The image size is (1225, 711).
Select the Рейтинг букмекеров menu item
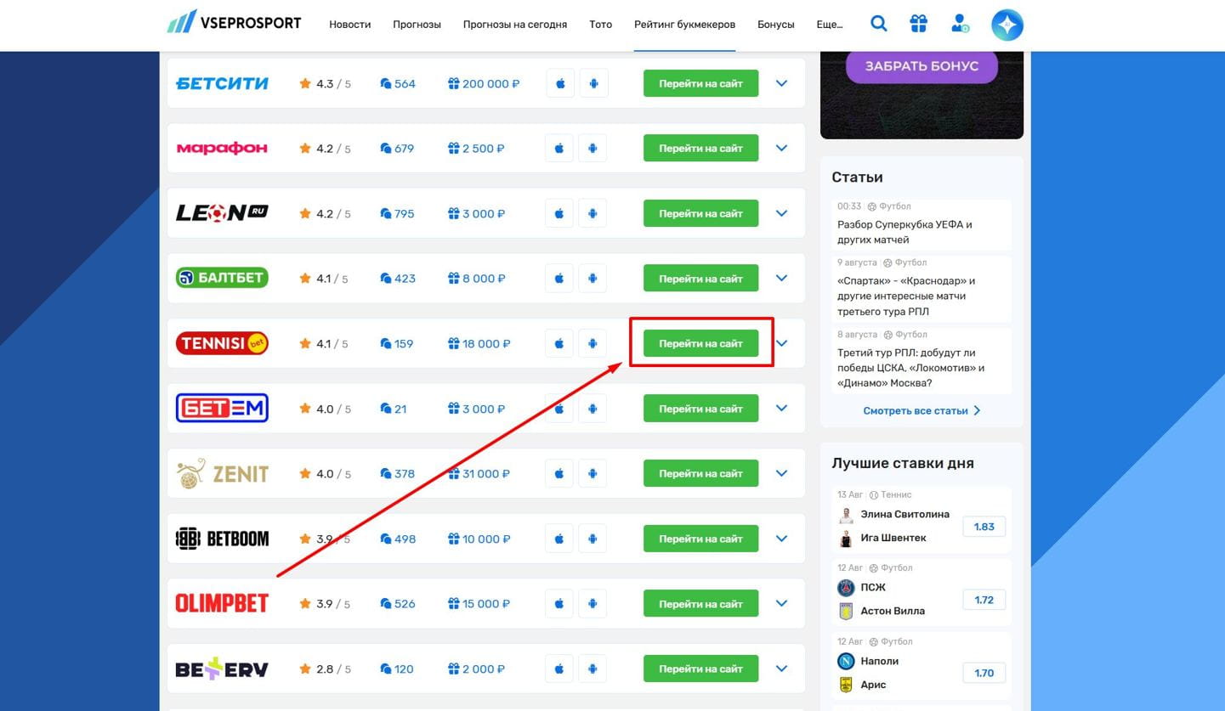[x=684, y=25]
